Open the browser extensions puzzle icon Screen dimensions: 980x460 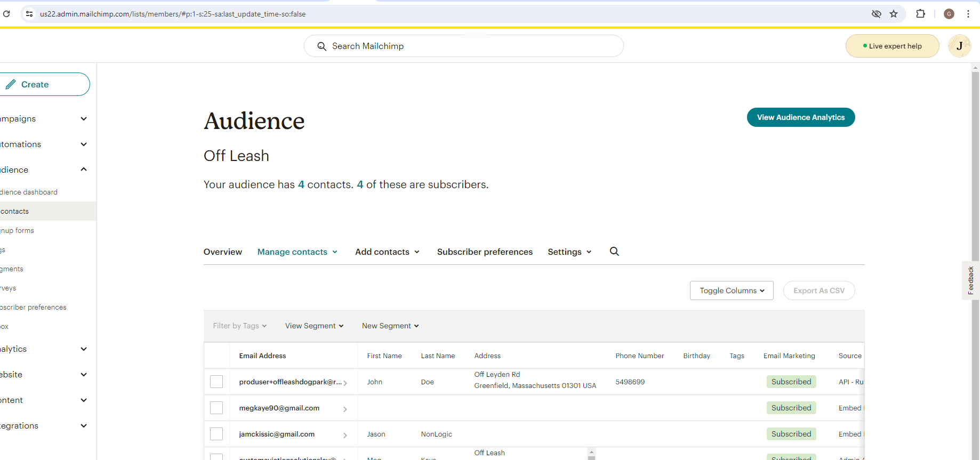[920, 14]
